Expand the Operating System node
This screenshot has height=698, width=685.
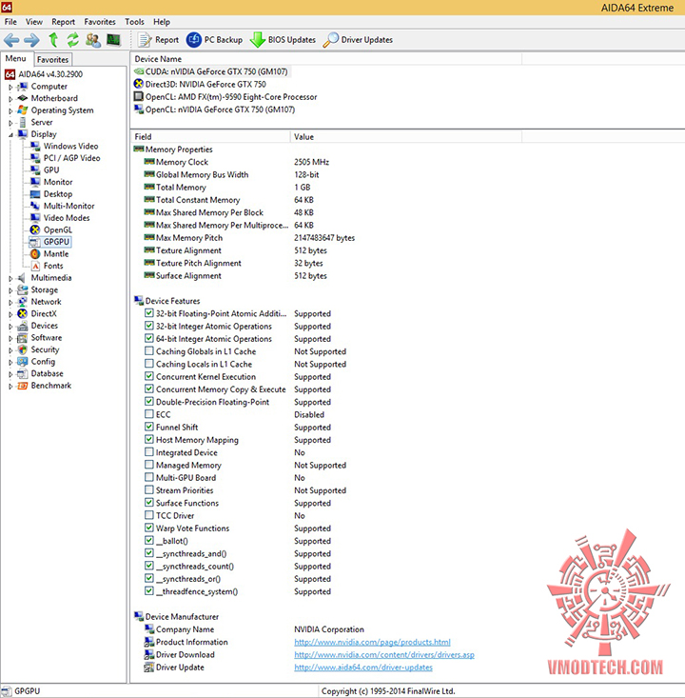(x=10, y=110)
